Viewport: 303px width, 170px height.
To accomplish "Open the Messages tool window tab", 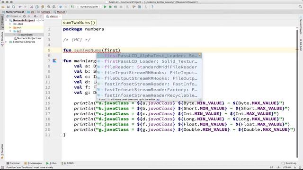I will [33, 163].
